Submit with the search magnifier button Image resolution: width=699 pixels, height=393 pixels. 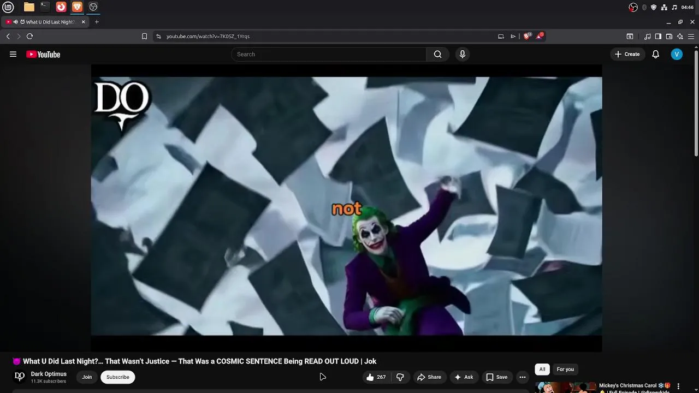tap(437, 54)
